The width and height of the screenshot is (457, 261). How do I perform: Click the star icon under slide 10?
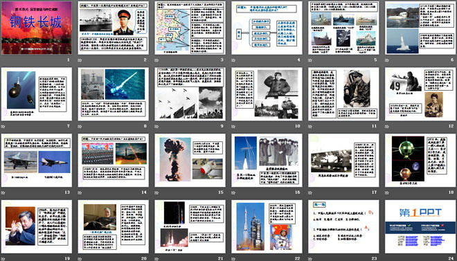[x=233, y=127]
